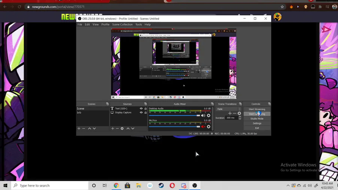The width and height of the screenshot is (338, 190).
Task: Move scene up in Scenes panel
Action: (89, 128)
